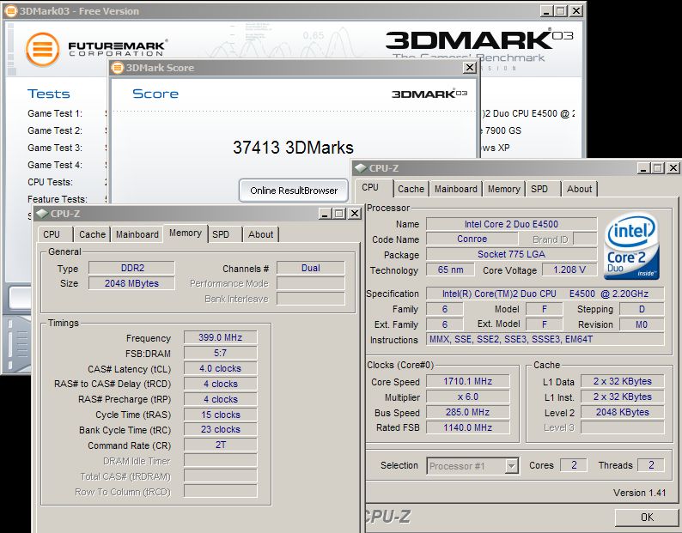Screen dimensions: 682x533
Task: Close the CPU-Z processor window
Action: tap(673, 168)
